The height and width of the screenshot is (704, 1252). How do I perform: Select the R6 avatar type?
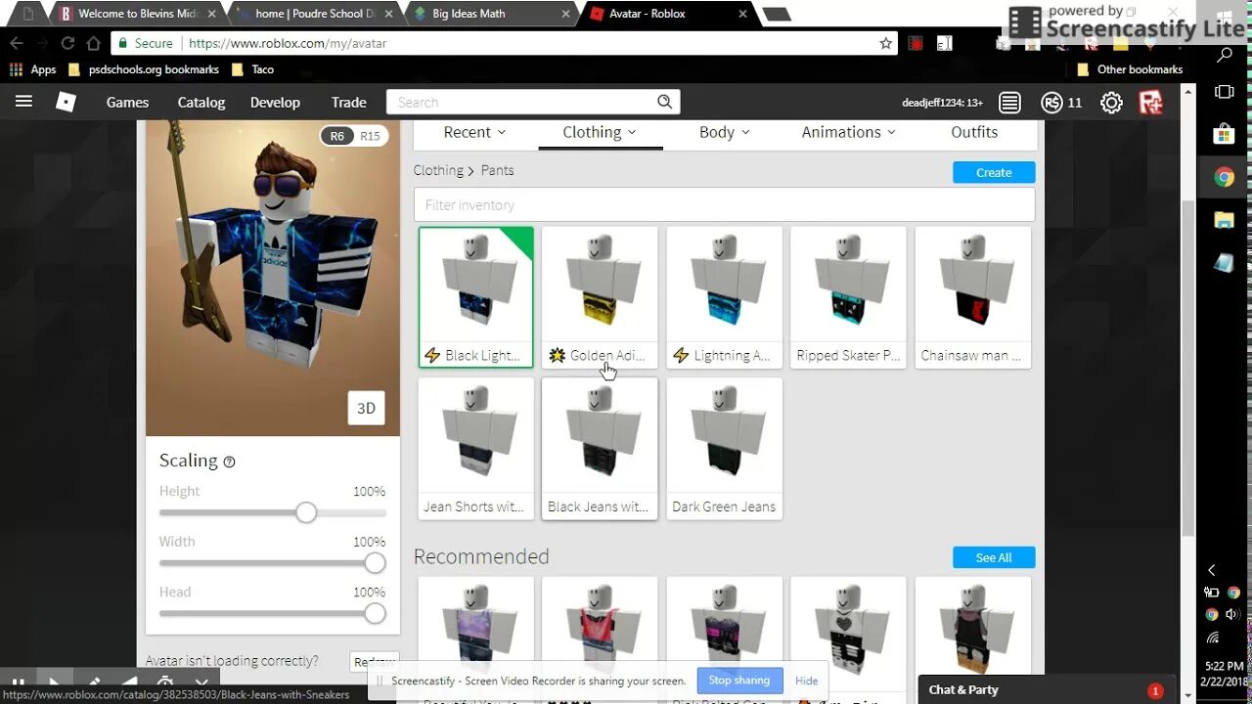click(x=337, y=136)
